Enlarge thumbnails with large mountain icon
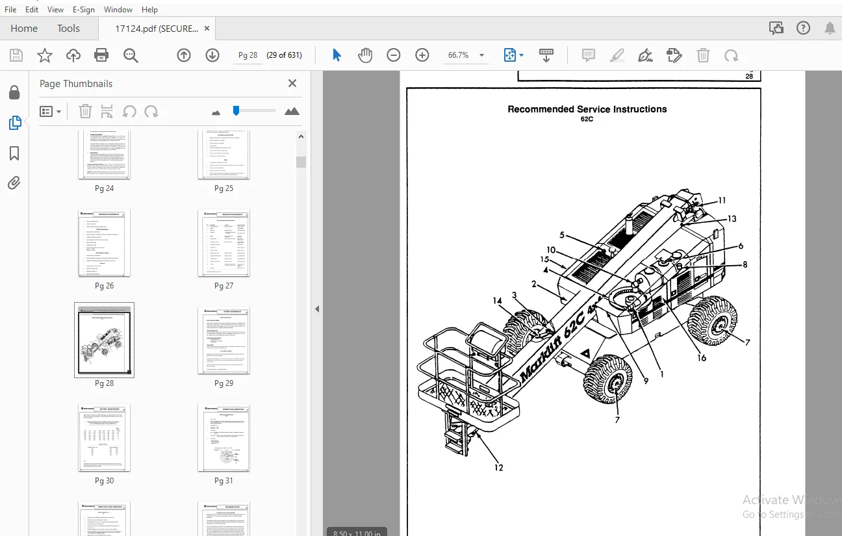Image resolution: width=842 pixels, height=536 pixels. [292, 111]
